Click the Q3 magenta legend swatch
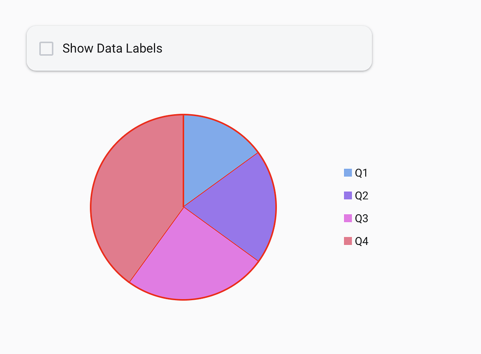 tap(347, 218)
